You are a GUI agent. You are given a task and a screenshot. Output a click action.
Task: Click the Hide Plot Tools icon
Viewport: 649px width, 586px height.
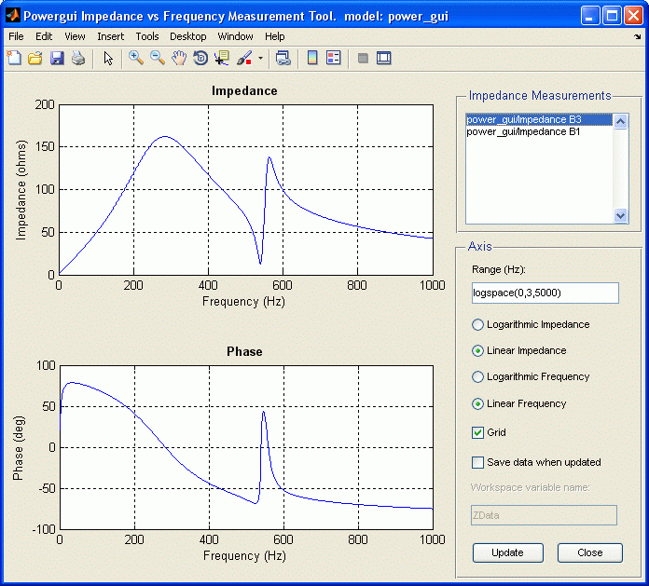[363, 58]
